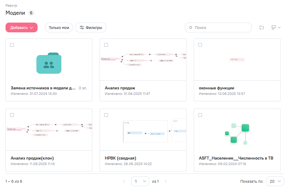Click the shared folder icon
This screenshot has height=187, width=286.
(49, 63)
